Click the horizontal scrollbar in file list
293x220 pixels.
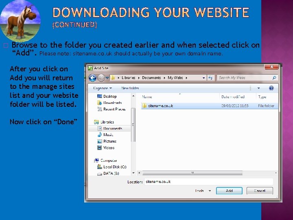click(x=192, y=173)
